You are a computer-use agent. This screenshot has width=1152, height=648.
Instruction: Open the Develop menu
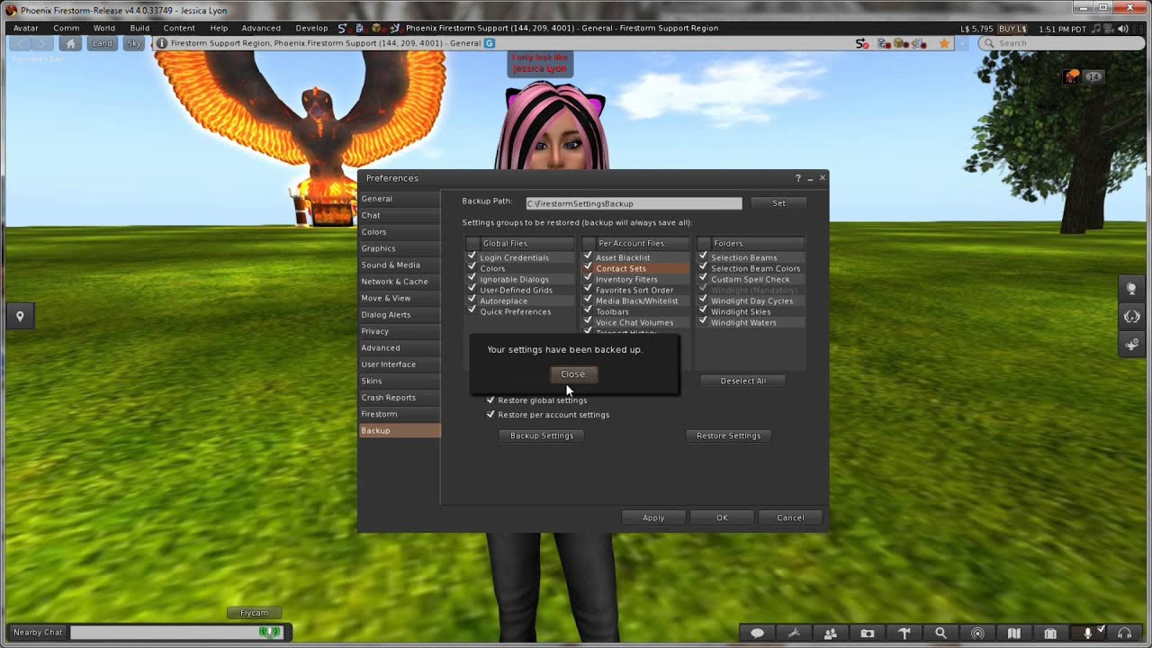tap(312, 28)
